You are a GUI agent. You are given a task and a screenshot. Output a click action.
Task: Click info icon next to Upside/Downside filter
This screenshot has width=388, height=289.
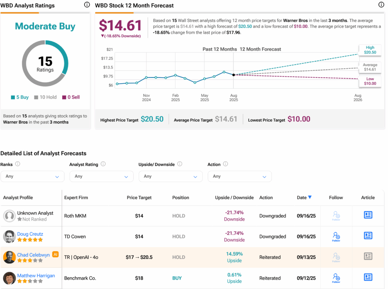coord(180,164)
